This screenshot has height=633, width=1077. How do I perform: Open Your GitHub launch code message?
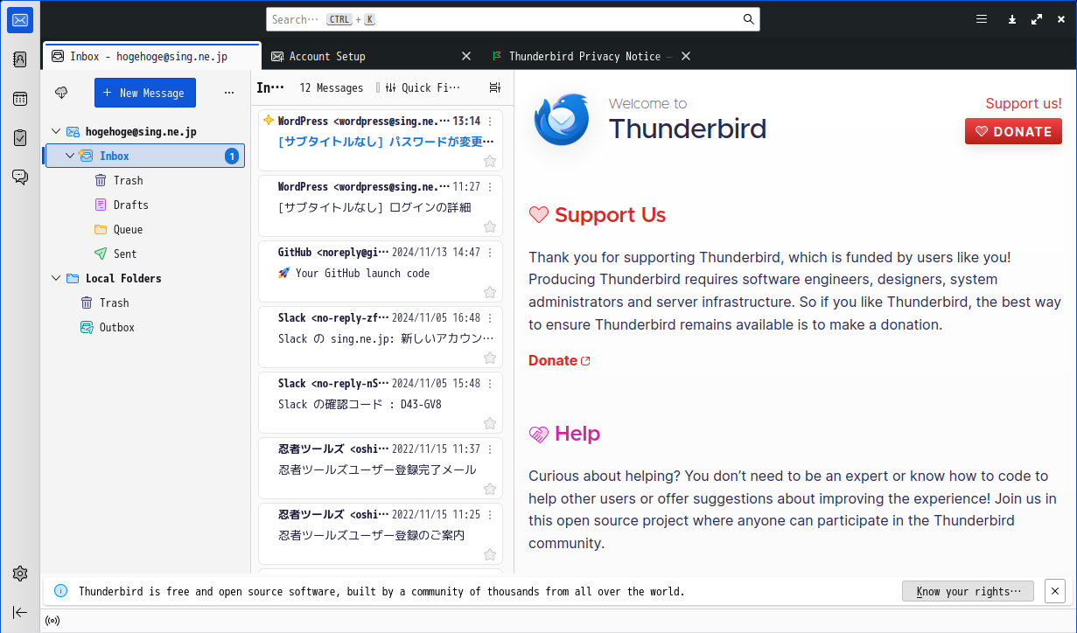coord(381,271)
